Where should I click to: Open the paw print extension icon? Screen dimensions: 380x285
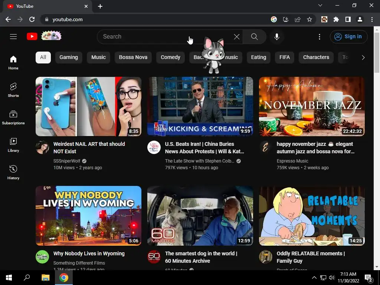coord(324,19)
